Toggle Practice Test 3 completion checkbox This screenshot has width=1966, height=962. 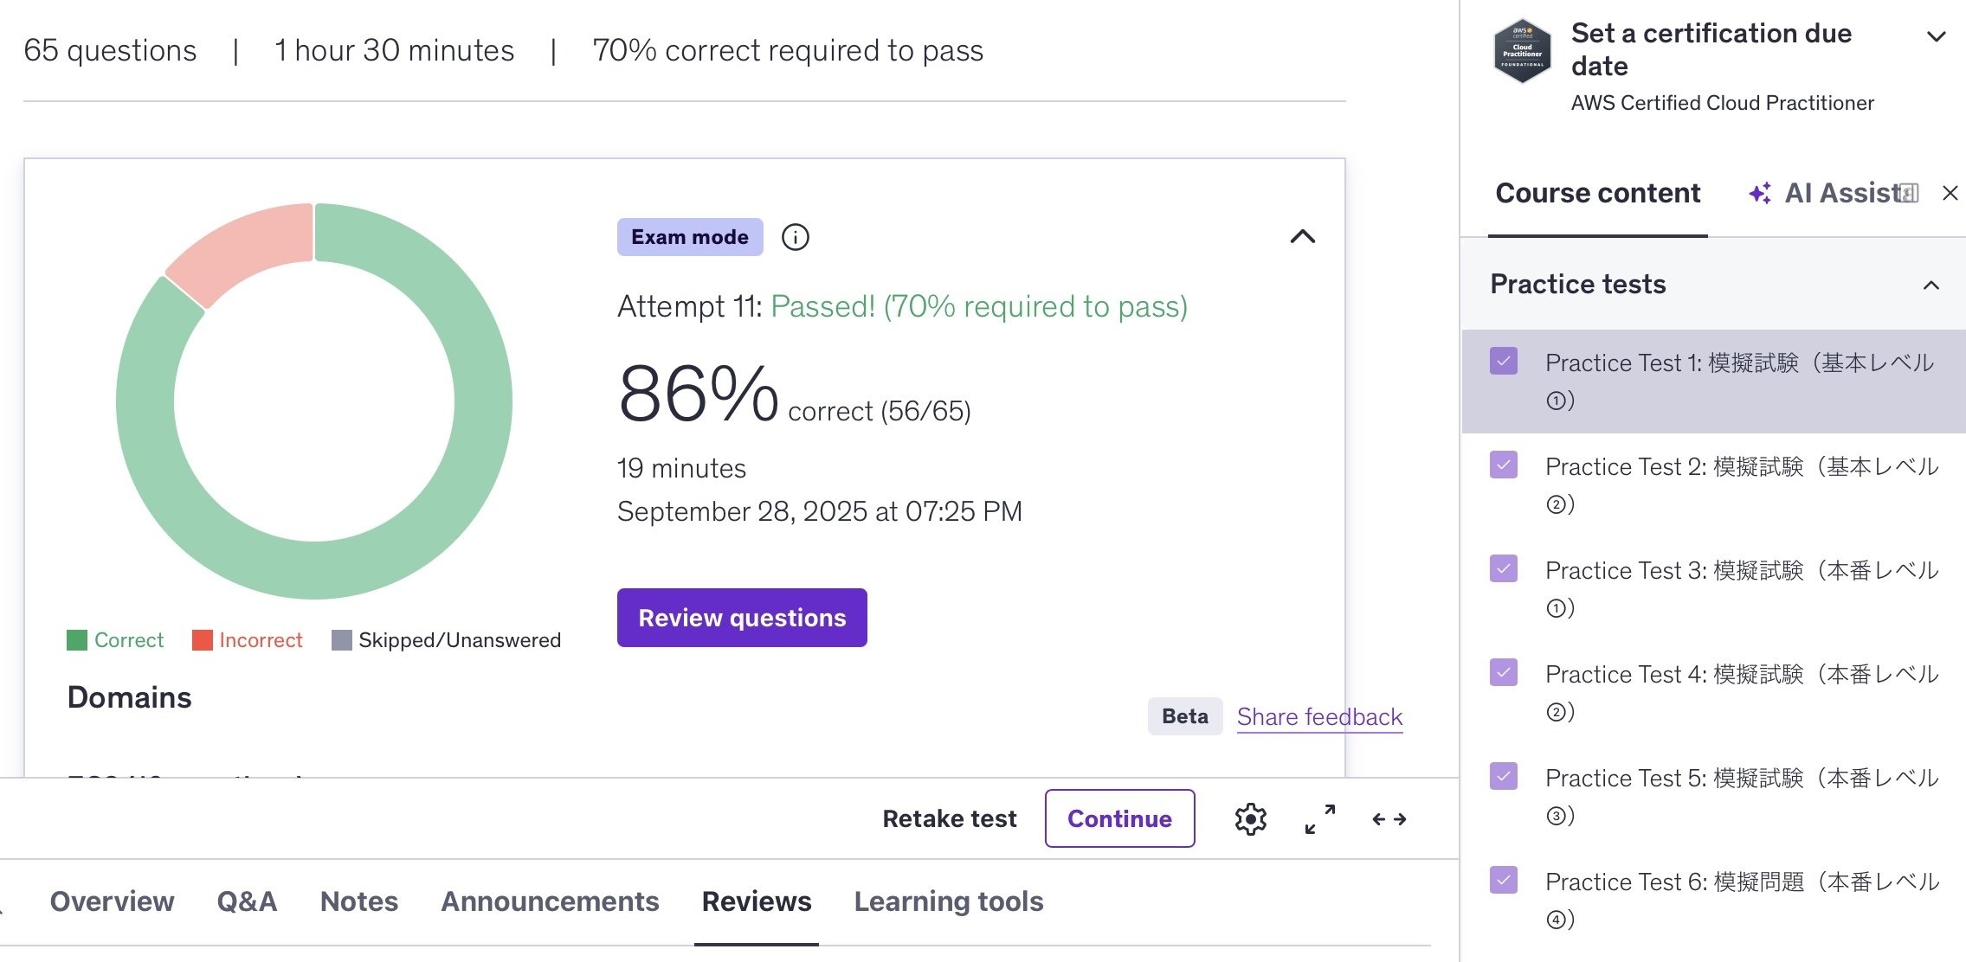(1504, 568)
